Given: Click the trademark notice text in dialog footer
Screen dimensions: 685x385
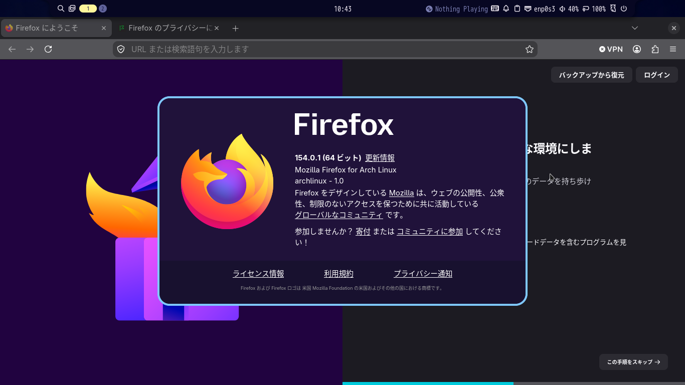Looking at the screenshot, I should (x=341, y=288).
